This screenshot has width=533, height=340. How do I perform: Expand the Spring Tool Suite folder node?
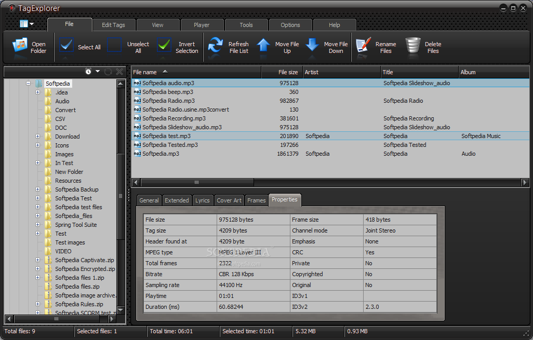click(x=38, y=225)
